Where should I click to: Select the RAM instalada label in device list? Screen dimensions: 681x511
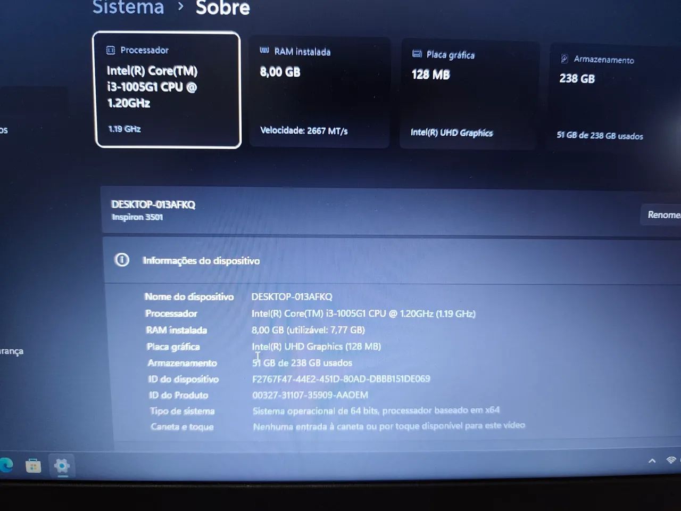(177, 330)
